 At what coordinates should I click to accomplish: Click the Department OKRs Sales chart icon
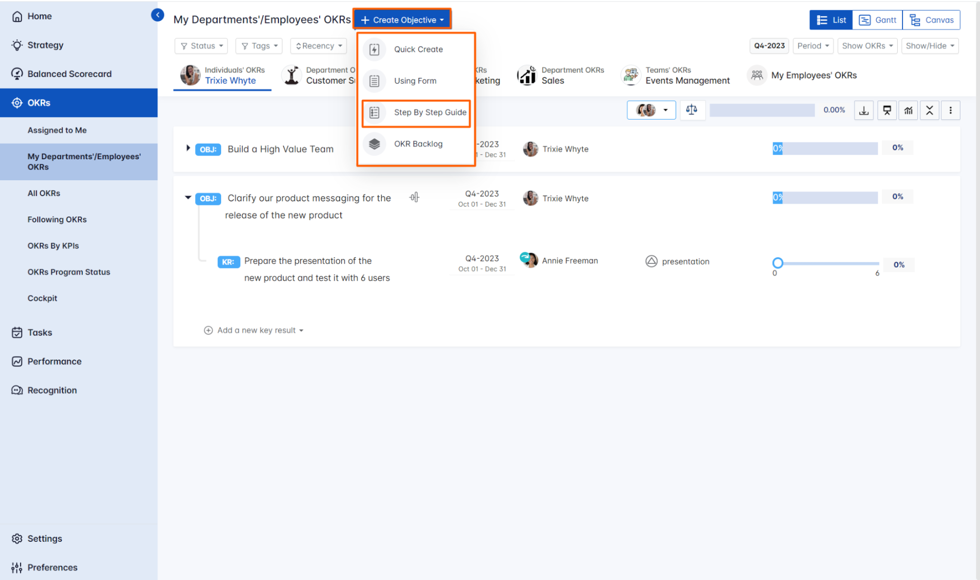click(x=527, y=75)
